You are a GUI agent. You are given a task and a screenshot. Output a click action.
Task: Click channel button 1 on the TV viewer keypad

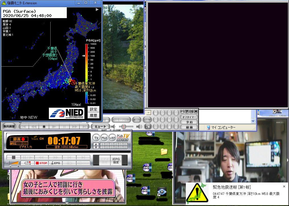tap(156, 112)
